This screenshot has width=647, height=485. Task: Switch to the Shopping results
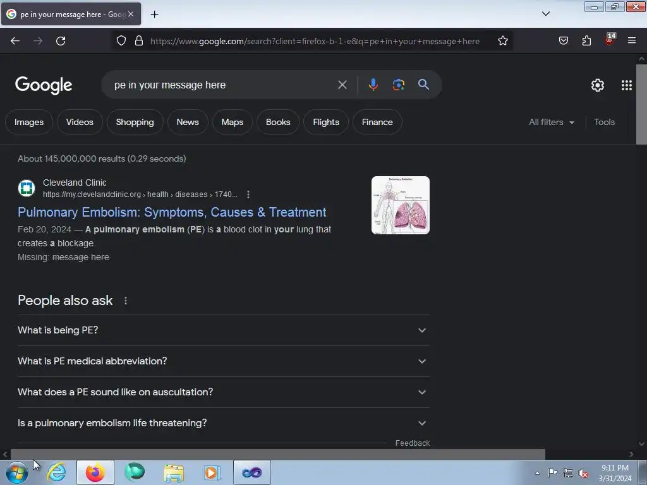click(135, 122)
